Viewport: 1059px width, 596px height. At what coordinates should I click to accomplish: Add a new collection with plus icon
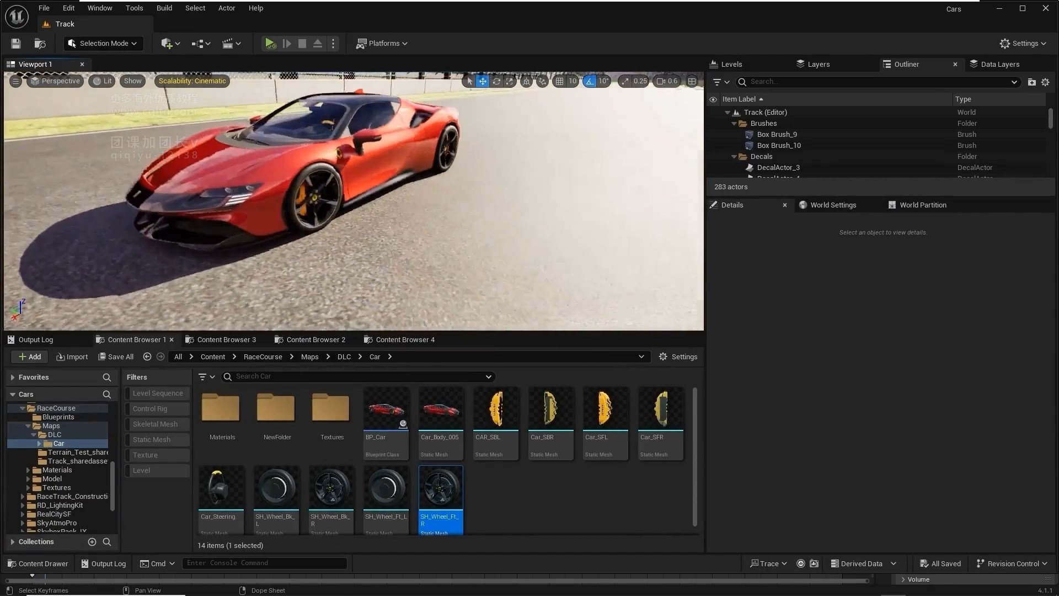click(x=92, y=542)
